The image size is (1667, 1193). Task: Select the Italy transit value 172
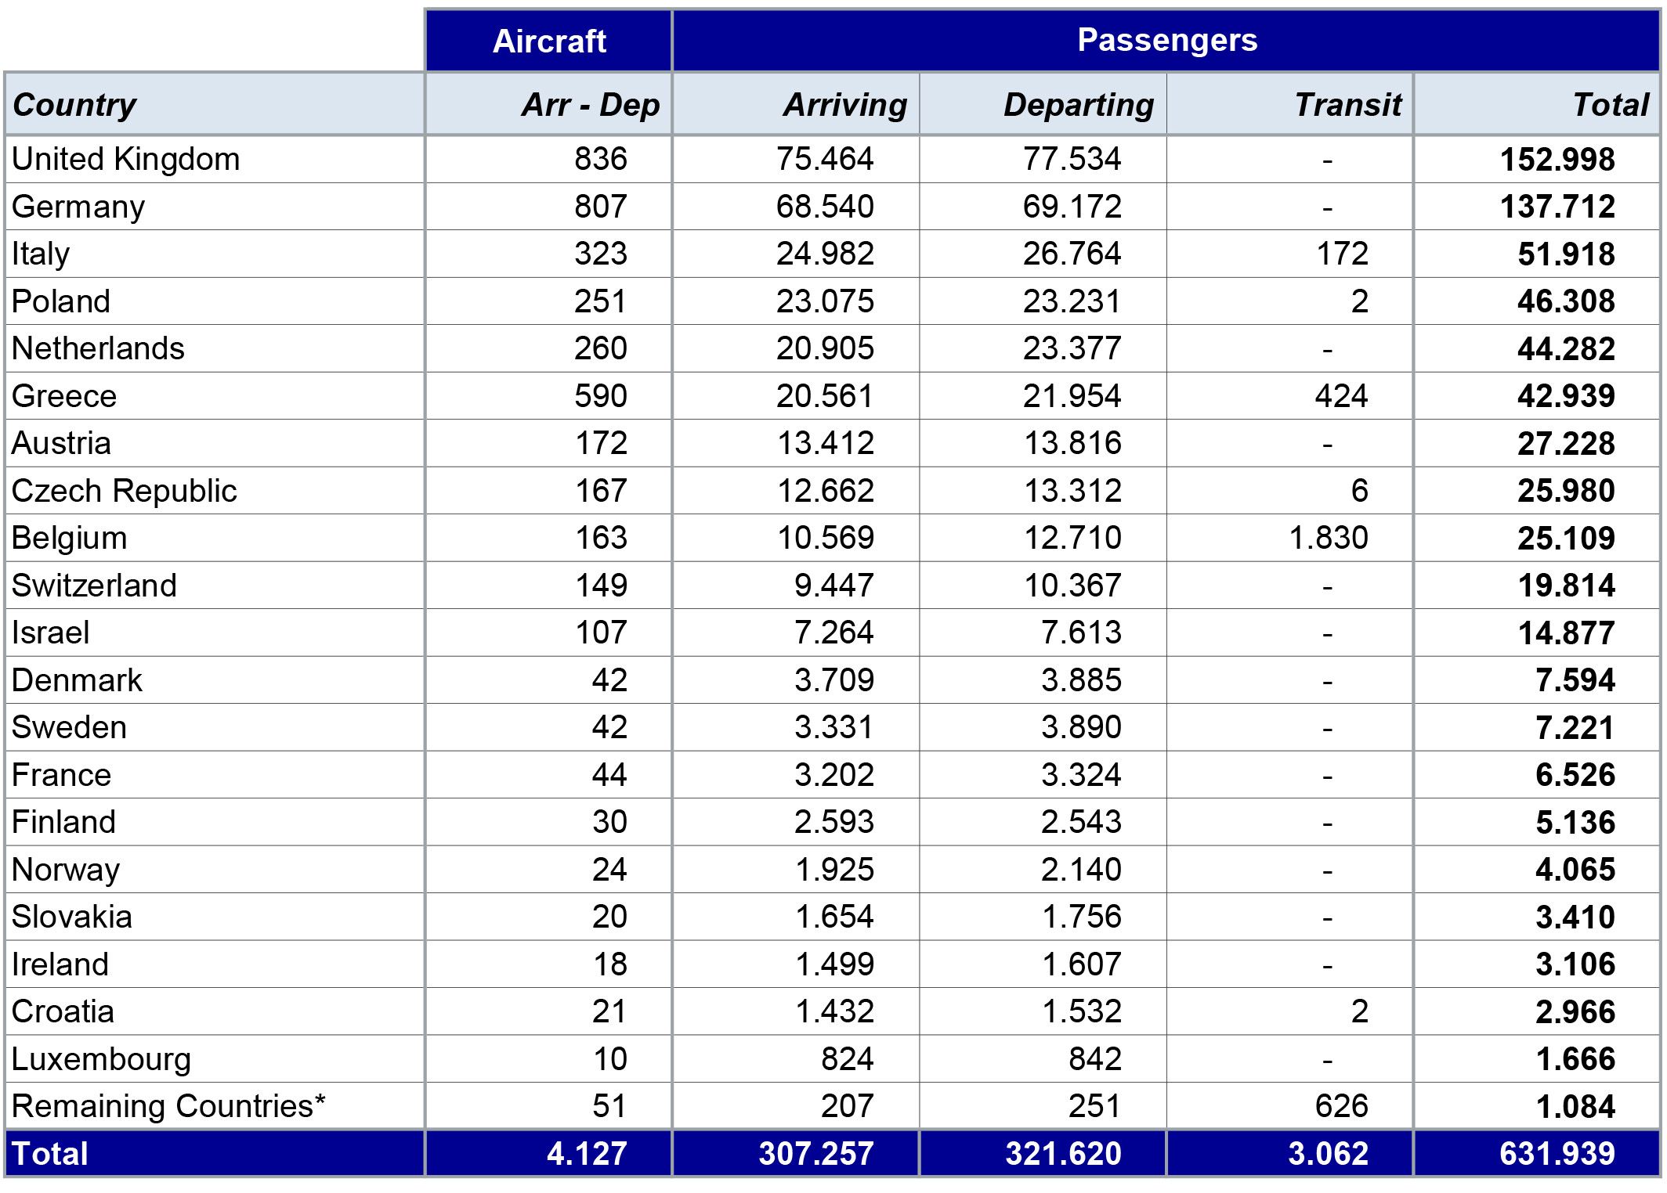point(1342,254)
